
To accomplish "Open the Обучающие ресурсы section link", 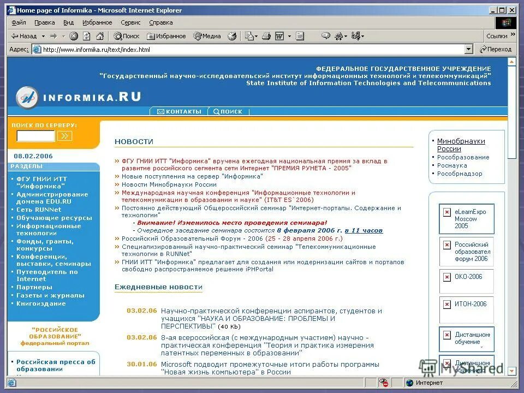I will (x=54, y=218).
